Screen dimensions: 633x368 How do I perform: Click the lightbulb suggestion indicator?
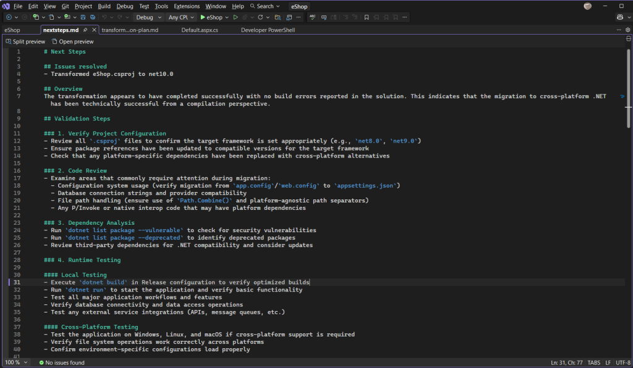click(x=622, y=97)
